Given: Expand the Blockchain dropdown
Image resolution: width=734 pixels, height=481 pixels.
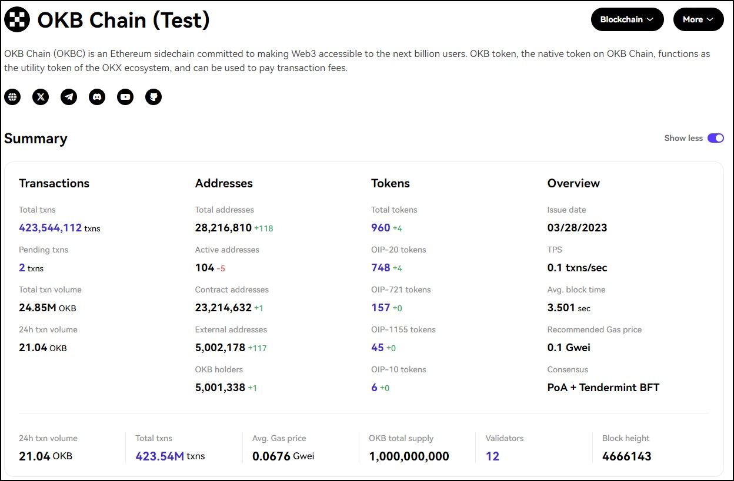Looking at the screenshot, I should (x=627, y=19).
